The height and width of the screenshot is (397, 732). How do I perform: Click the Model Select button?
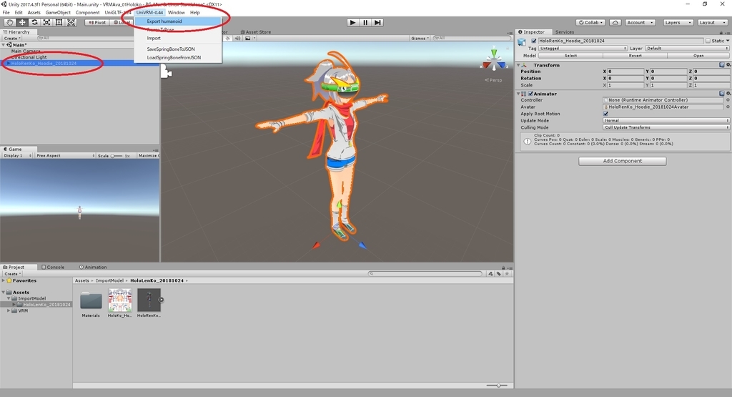[x=570, y=56]
